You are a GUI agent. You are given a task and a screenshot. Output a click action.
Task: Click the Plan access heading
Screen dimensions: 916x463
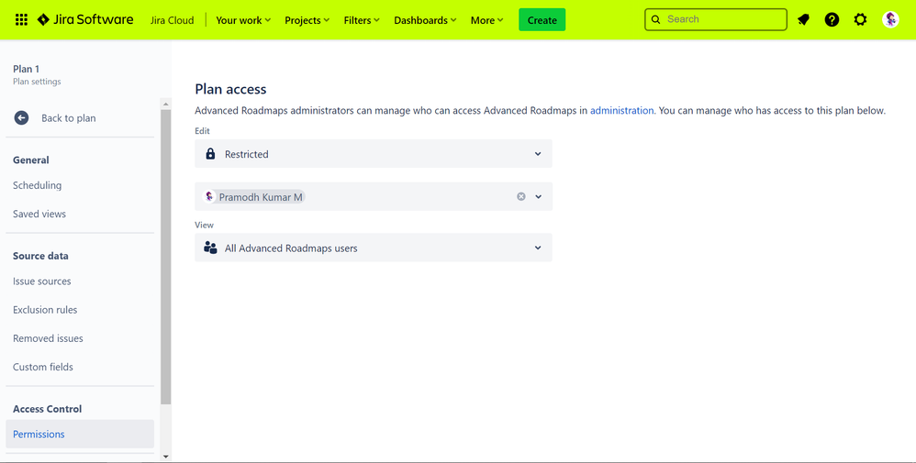(x=230, y=89)
